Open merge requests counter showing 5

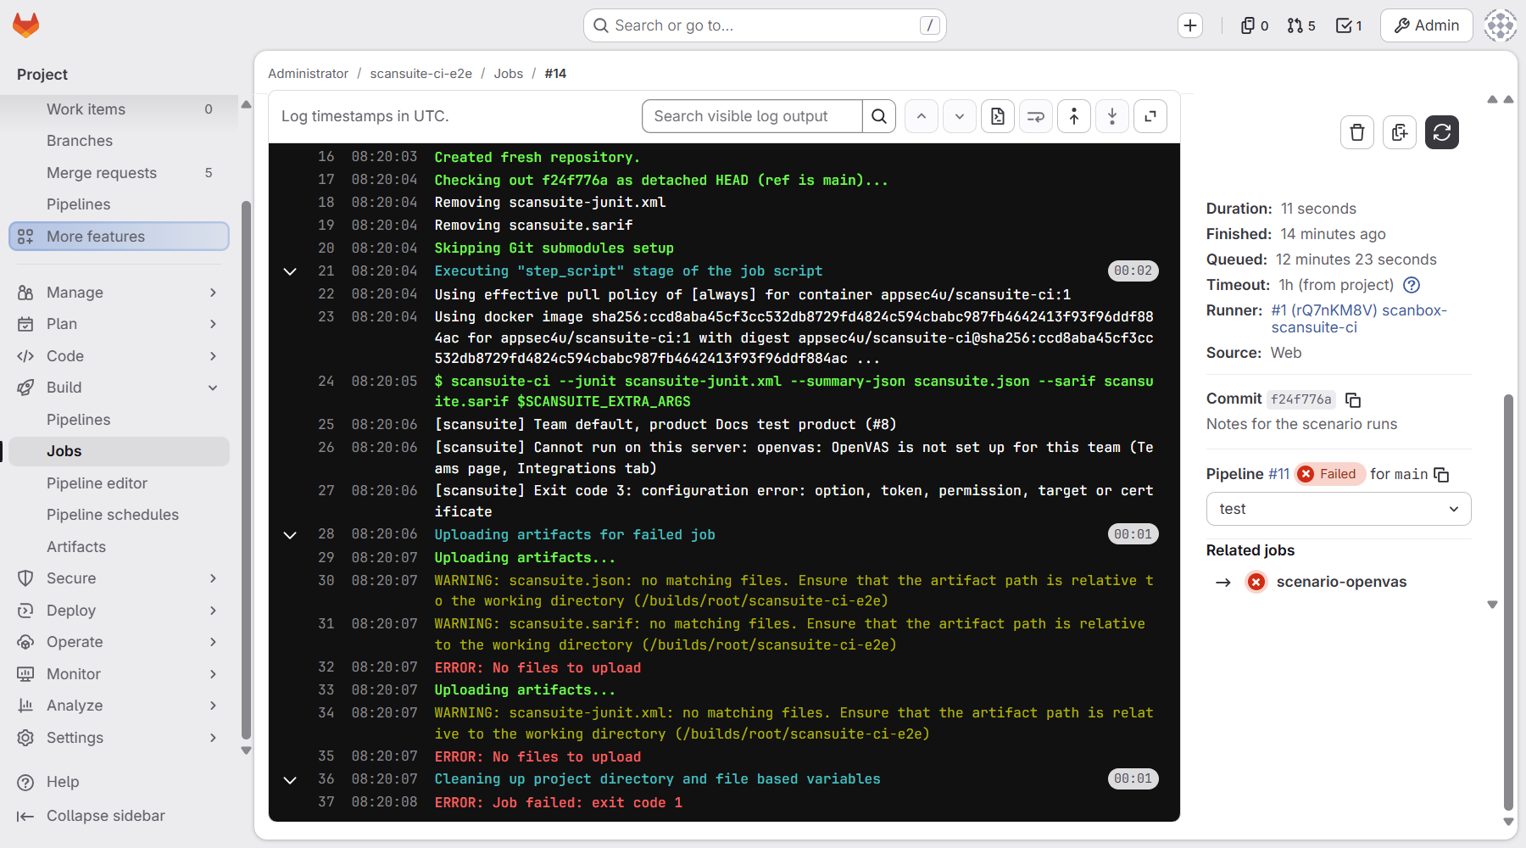[x=1301, y=25]
